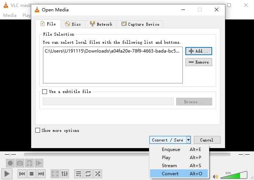Show the playlist via playlist icon
The height and width of the screenshot is (180, 254).
coord(79,174)
